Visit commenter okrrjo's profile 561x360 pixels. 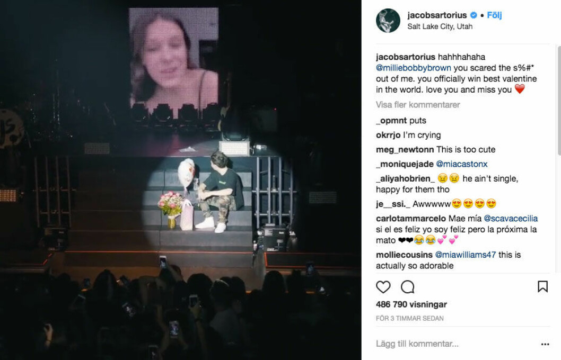(x=388, y=135)
